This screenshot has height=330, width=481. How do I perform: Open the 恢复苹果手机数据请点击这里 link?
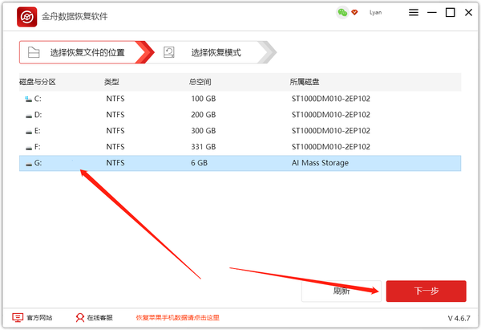(178, 318)
